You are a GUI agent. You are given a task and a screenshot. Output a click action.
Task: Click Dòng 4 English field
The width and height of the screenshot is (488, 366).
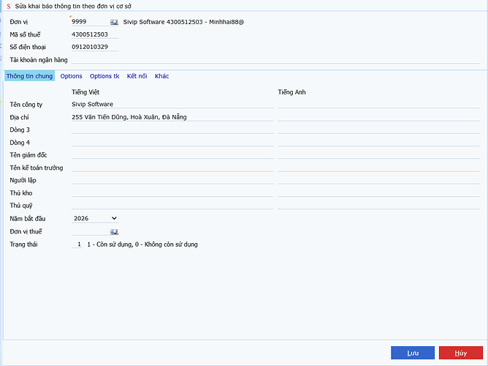[378, 142]
